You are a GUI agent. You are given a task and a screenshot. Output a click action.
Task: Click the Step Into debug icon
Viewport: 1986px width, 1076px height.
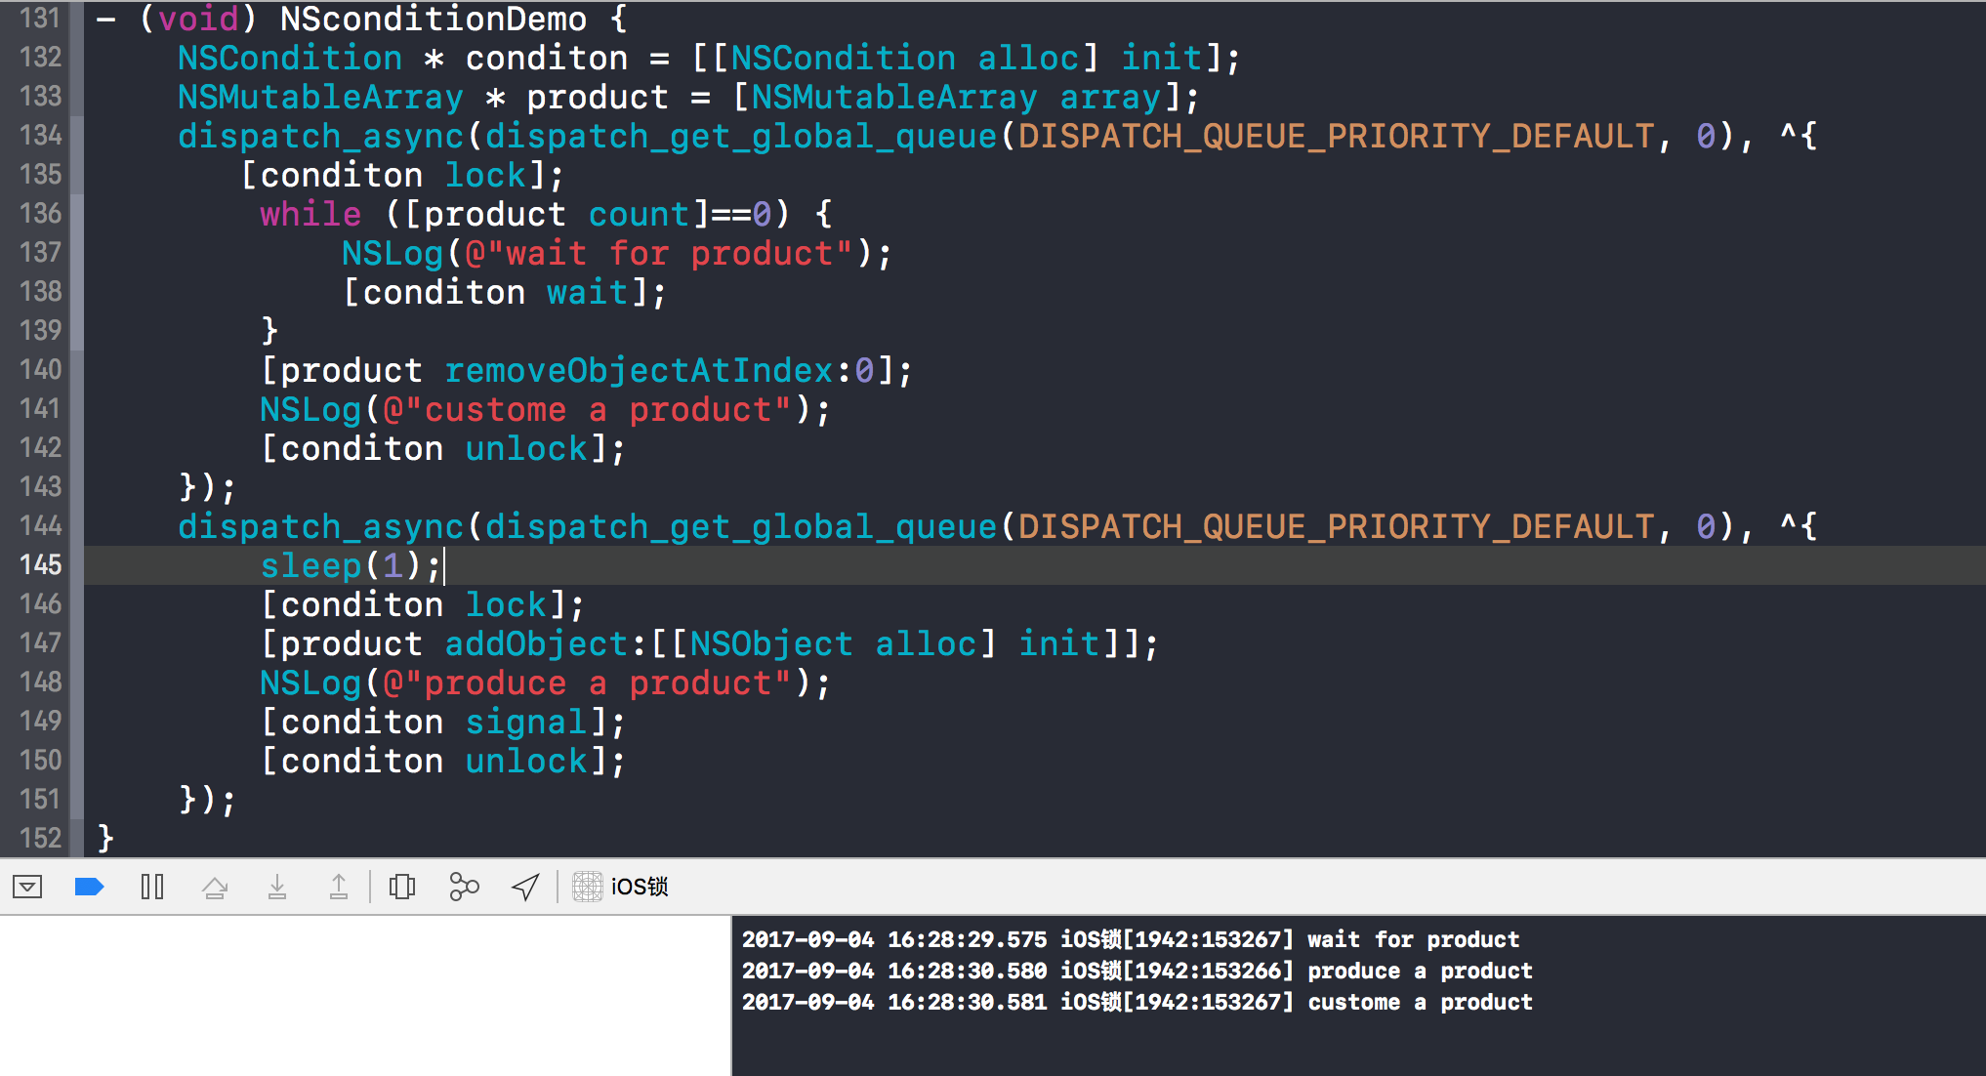[x=277, y=887]
